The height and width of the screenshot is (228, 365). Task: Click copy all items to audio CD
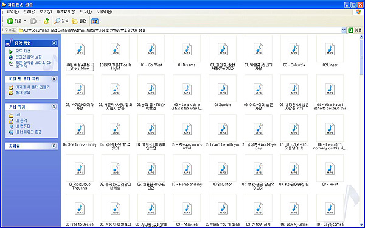click(x=33, y=64)
